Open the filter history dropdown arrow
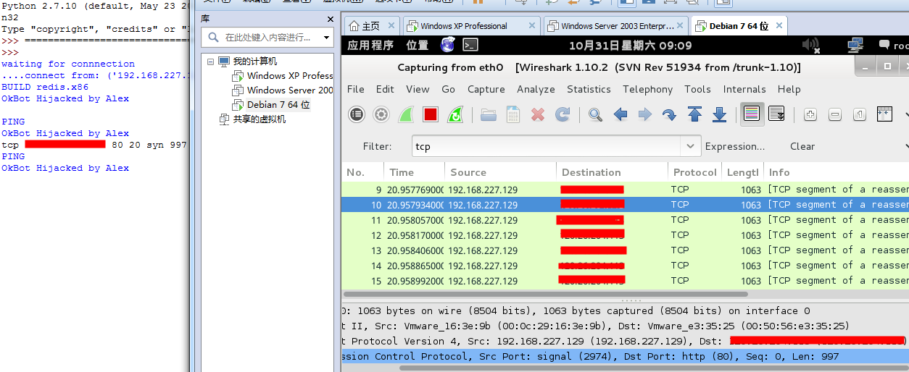The width and height of the screenshot is (909, 372). click(x=691, y=146)
